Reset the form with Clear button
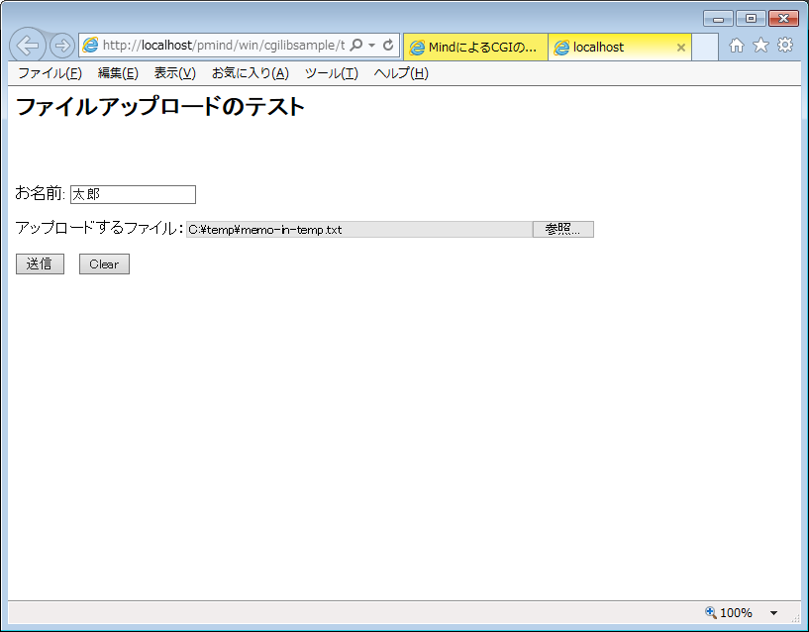 click(x=104, y=263)
